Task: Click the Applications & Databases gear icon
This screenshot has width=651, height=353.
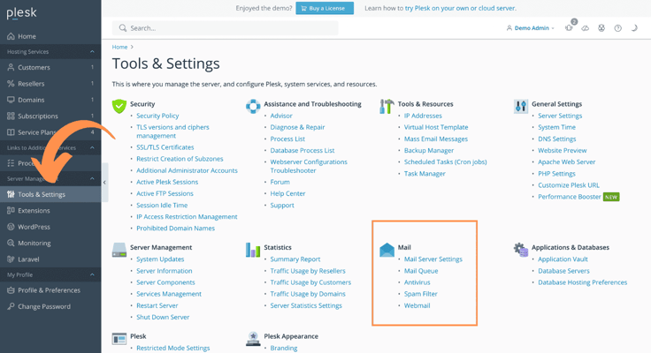Action: click(x=521, y=250)
